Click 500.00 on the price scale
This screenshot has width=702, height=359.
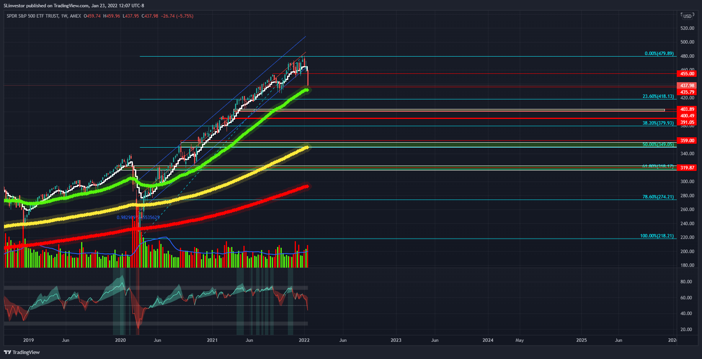click(x=687, y=42)
